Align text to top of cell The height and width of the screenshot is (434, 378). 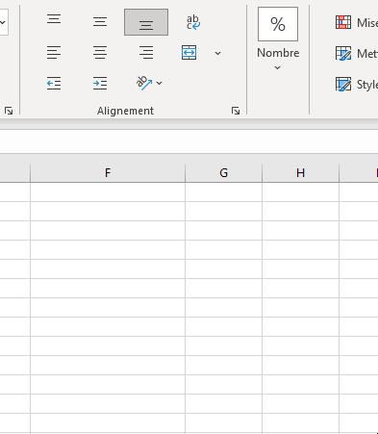(x=54, y=19)
